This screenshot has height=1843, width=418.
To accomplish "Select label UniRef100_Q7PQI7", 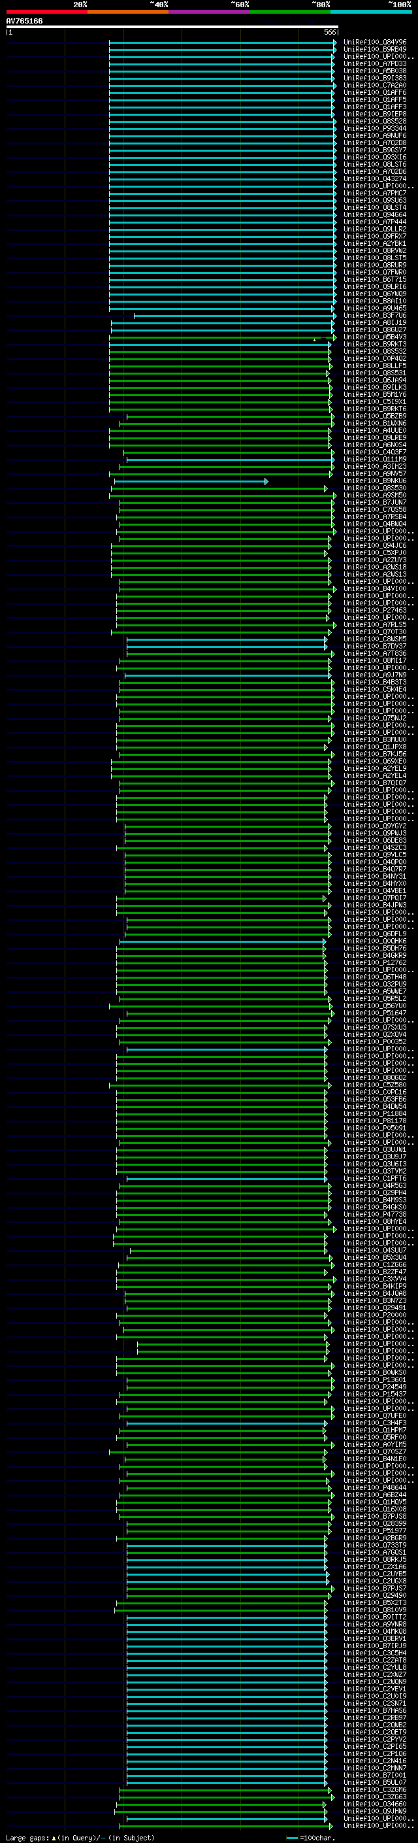I will pos(375,898).
